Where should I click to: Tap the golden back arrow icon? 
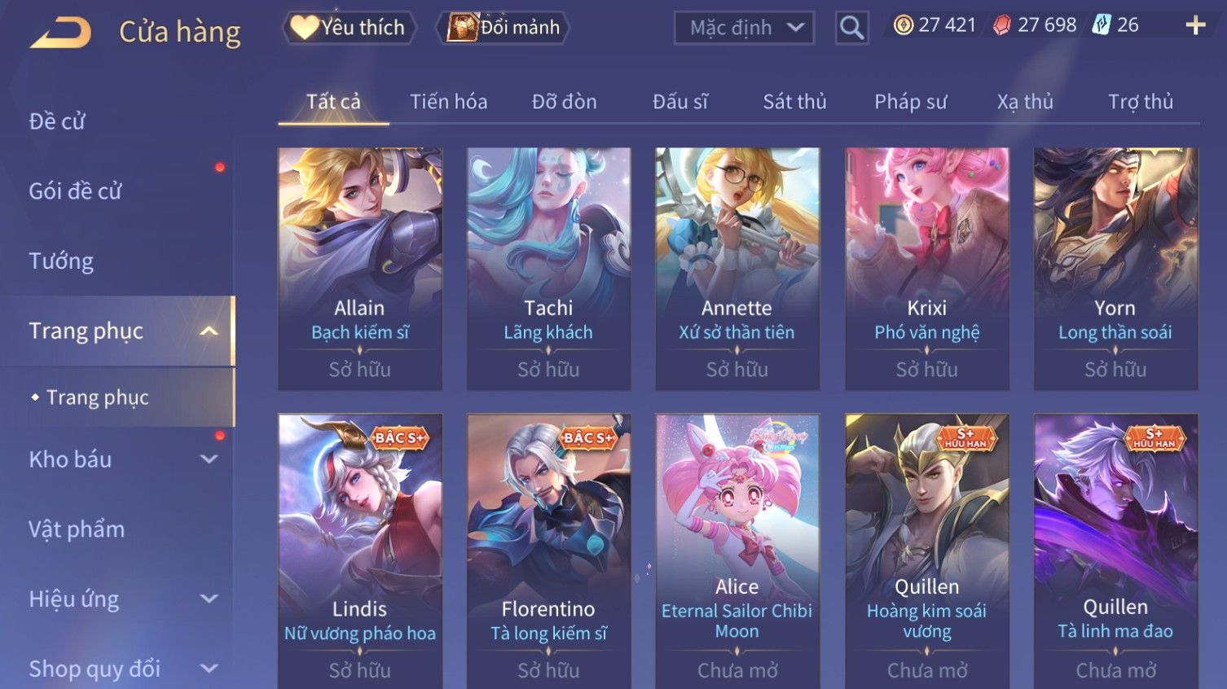click(61, 33)
